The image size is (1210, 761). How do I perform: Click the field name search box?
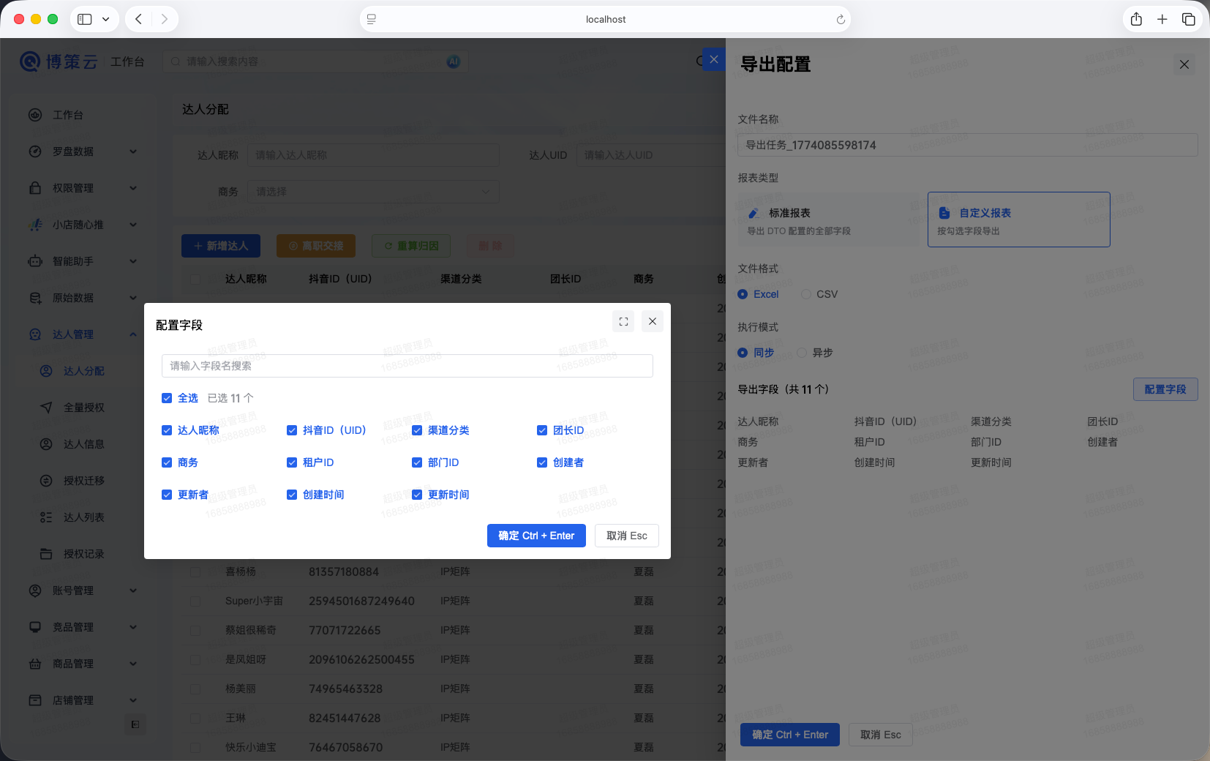point(407,366)
